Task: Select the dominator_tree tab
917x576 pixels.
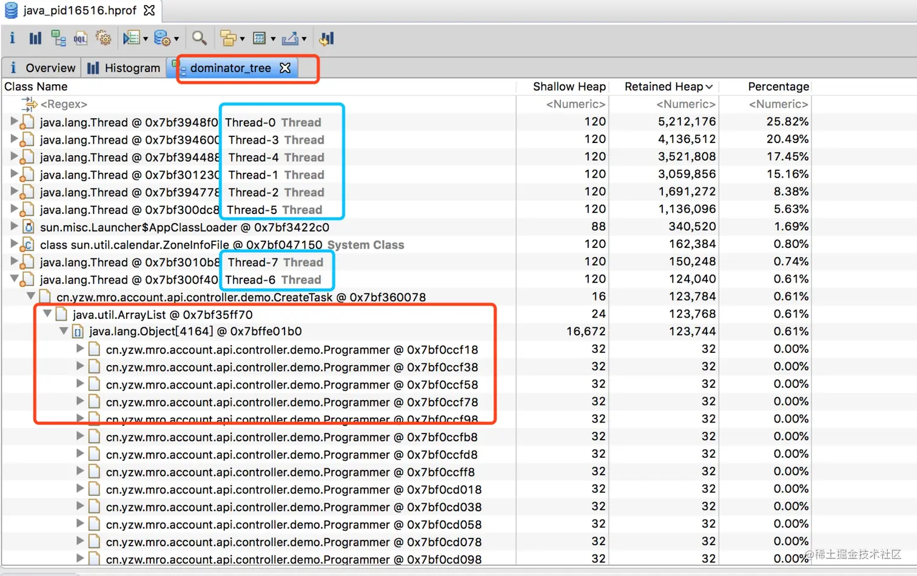Action: pos(230,68)
